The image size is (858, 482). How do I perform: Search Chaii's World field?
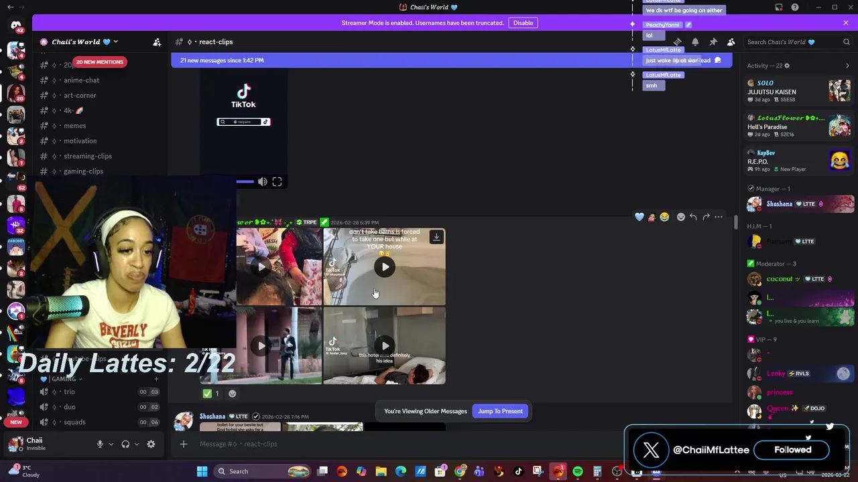(798, 42)
